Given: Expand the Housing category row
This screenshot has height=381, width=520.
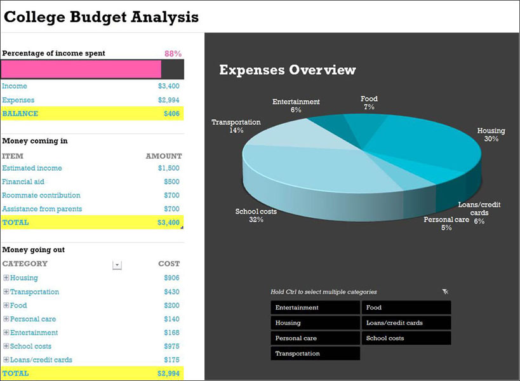Looking at the screenshot, I should point(6,278).
